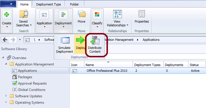Click the Packages node icon
The height and width of the screenshot is (108, 206).
pos(14,77)
